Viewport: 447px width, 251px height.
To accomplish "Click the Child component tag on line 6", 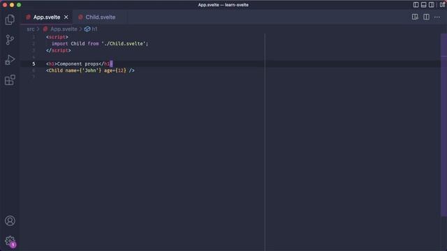I will (x=90, y=70).
